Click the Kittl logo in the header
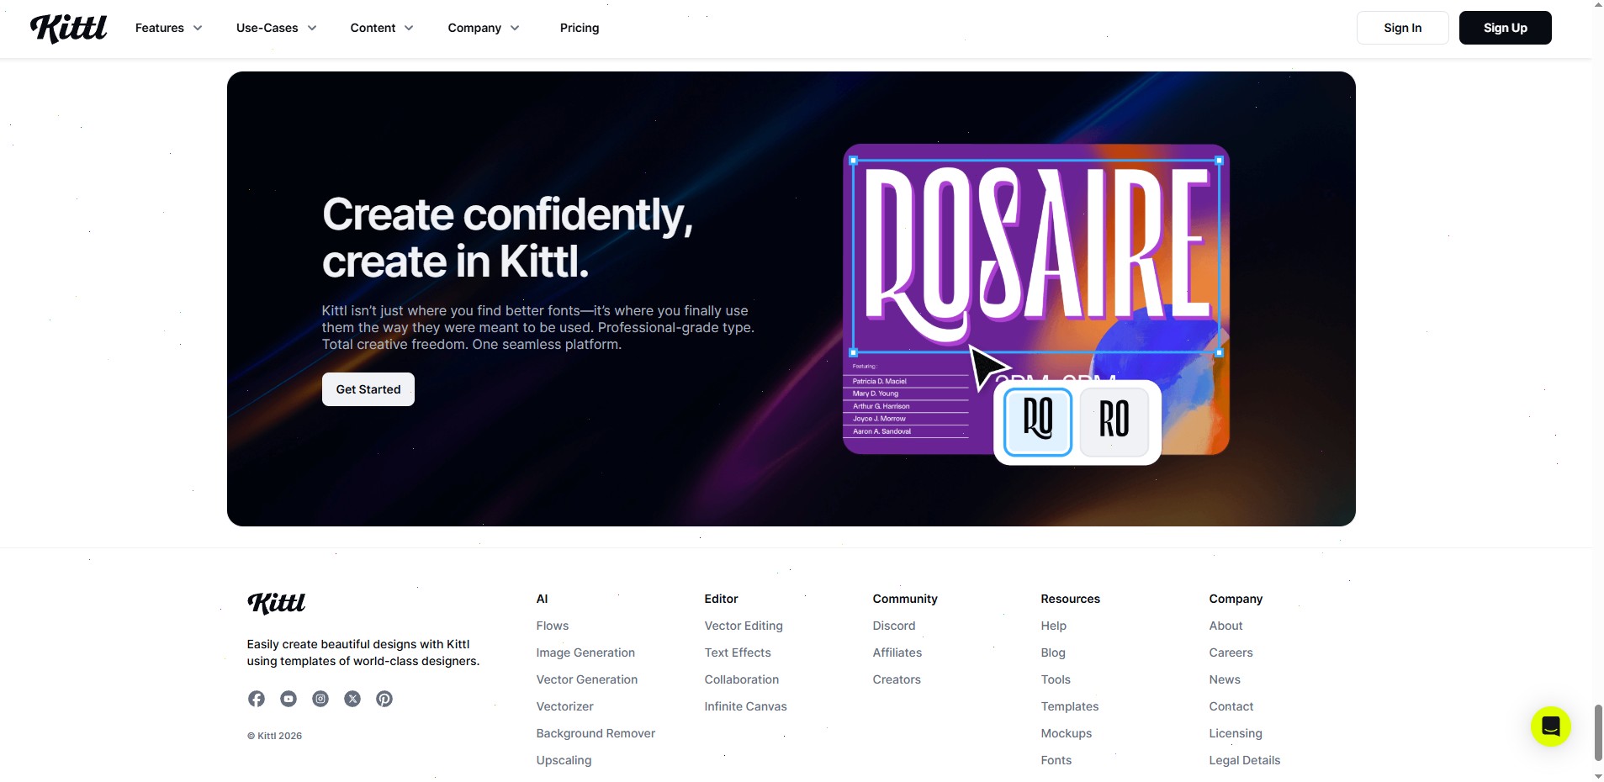The height and width of the screenshot is (782, 1604). click(69, 28)
